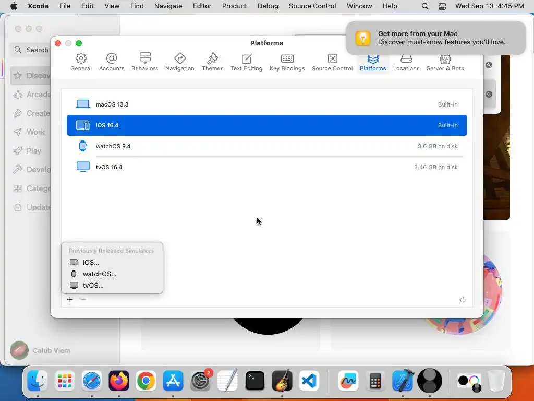This screenshot has width=534, height=401.
Task: Open Source Control preferences tab
Action: click(x=332, y=62)
